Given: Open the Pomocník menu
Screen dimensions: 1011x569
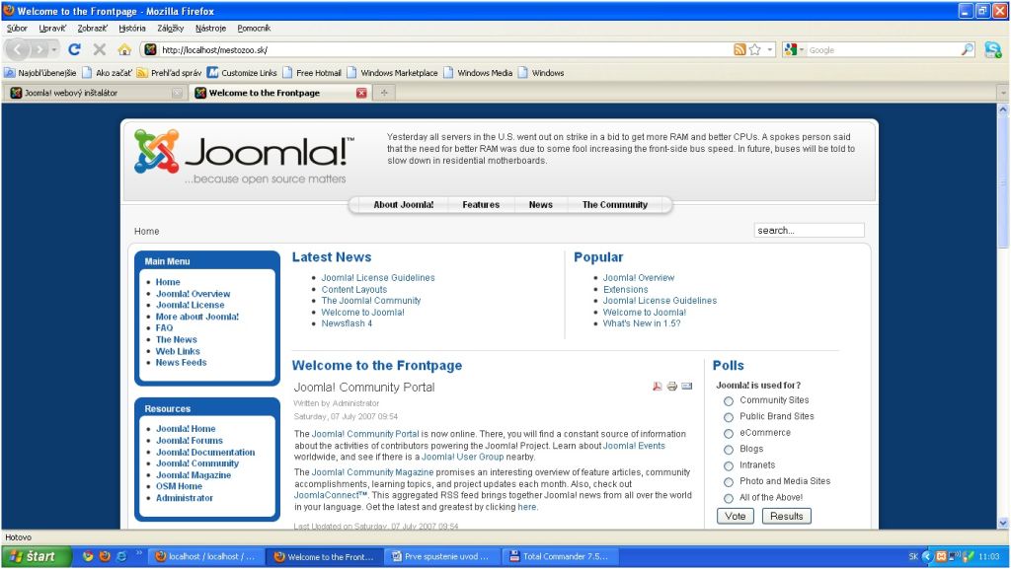Looking at the screenshot, I should tap(254, 29).
